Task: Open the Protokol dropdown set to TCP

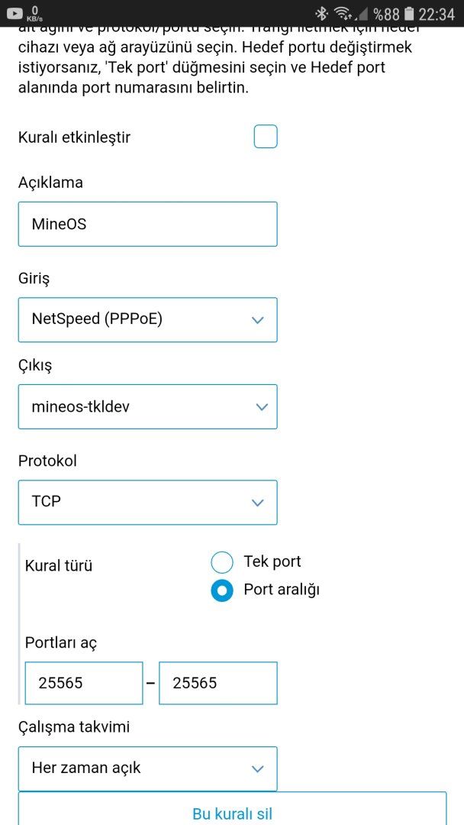Action: pos(147,502)
